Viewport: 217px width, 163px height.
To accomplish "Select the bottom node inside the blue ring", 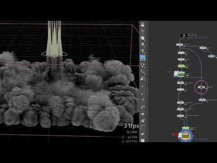I will (x=186, y=136).
